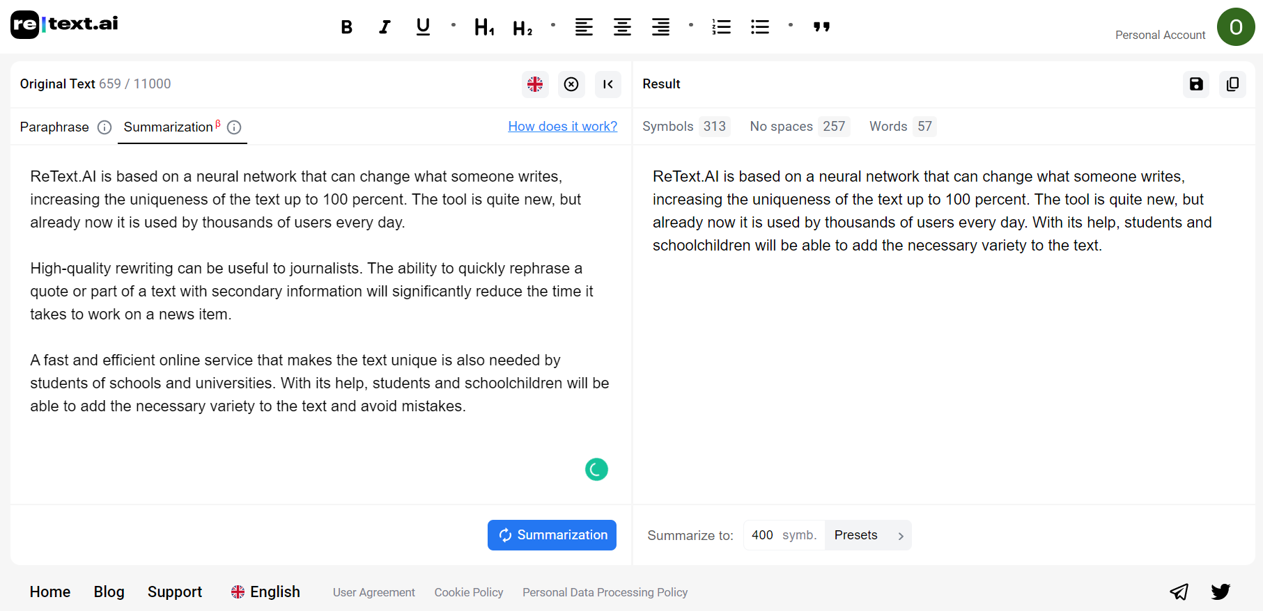
Task: Click the result summary text
Action: [x=932, y=211]
